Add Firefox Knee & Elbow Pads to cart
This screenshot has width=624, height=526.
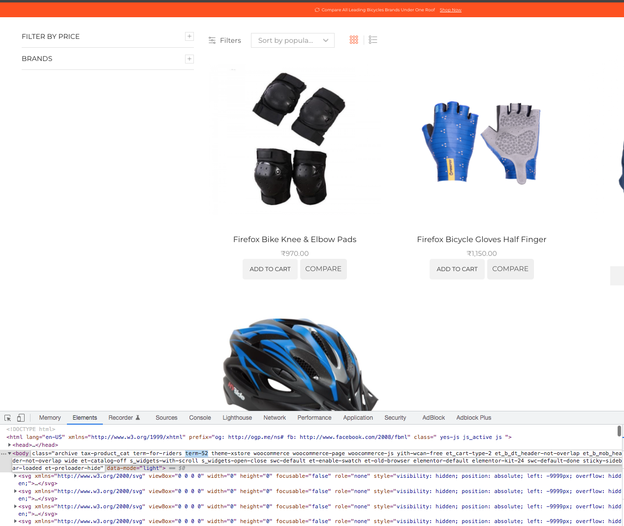270,269
